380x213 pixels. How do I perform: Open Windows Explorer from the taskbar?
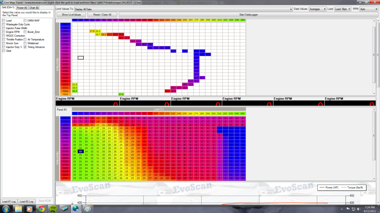pyautogui.click(x=18, y=209)
